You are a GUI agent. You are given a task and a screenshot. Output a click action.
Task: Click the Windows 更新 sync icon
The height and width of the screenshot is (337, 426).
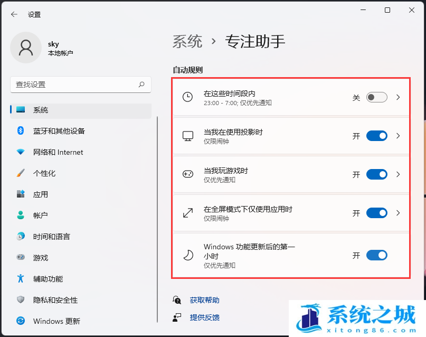coord(21,321)
